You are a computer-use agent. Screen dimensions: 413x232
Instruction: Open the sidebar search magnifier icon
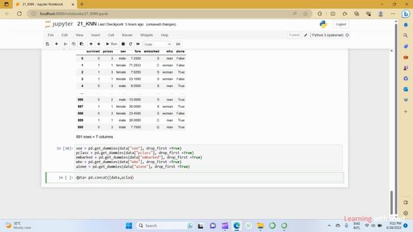[x=406, y=35]
